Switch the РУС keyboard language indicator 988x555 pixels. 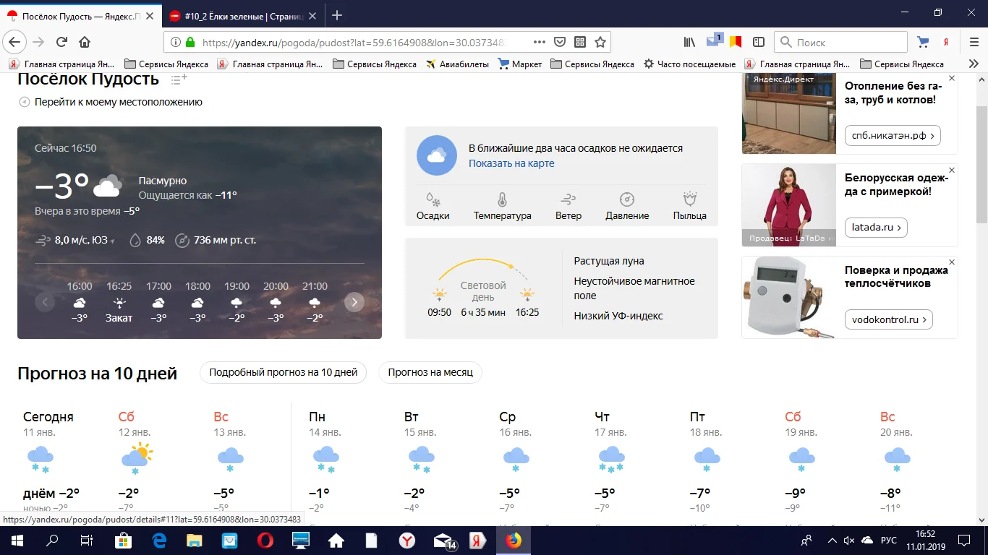coord(889,541)
